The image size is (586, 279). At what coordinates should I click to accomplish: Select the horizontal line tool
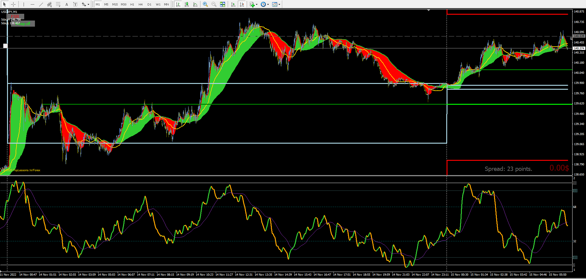(x=32, y=4)
